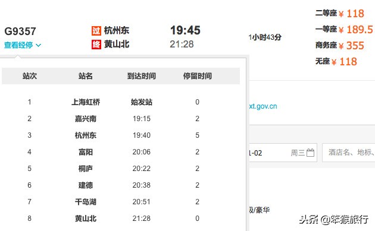The width and height of the screenshot is (375, 231).
Task: Click departure time 19:45
Action: tap(185, 30)
